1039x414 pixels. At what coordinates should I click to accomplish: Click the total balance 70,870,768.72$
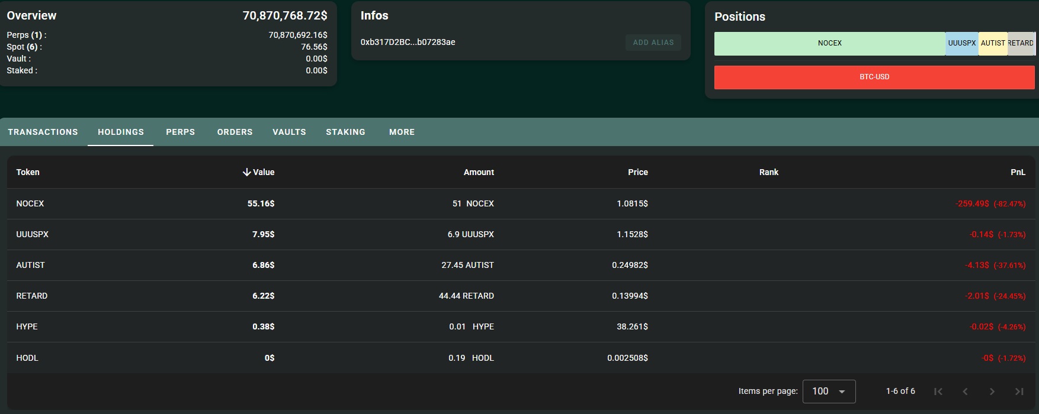pos(285,15)
